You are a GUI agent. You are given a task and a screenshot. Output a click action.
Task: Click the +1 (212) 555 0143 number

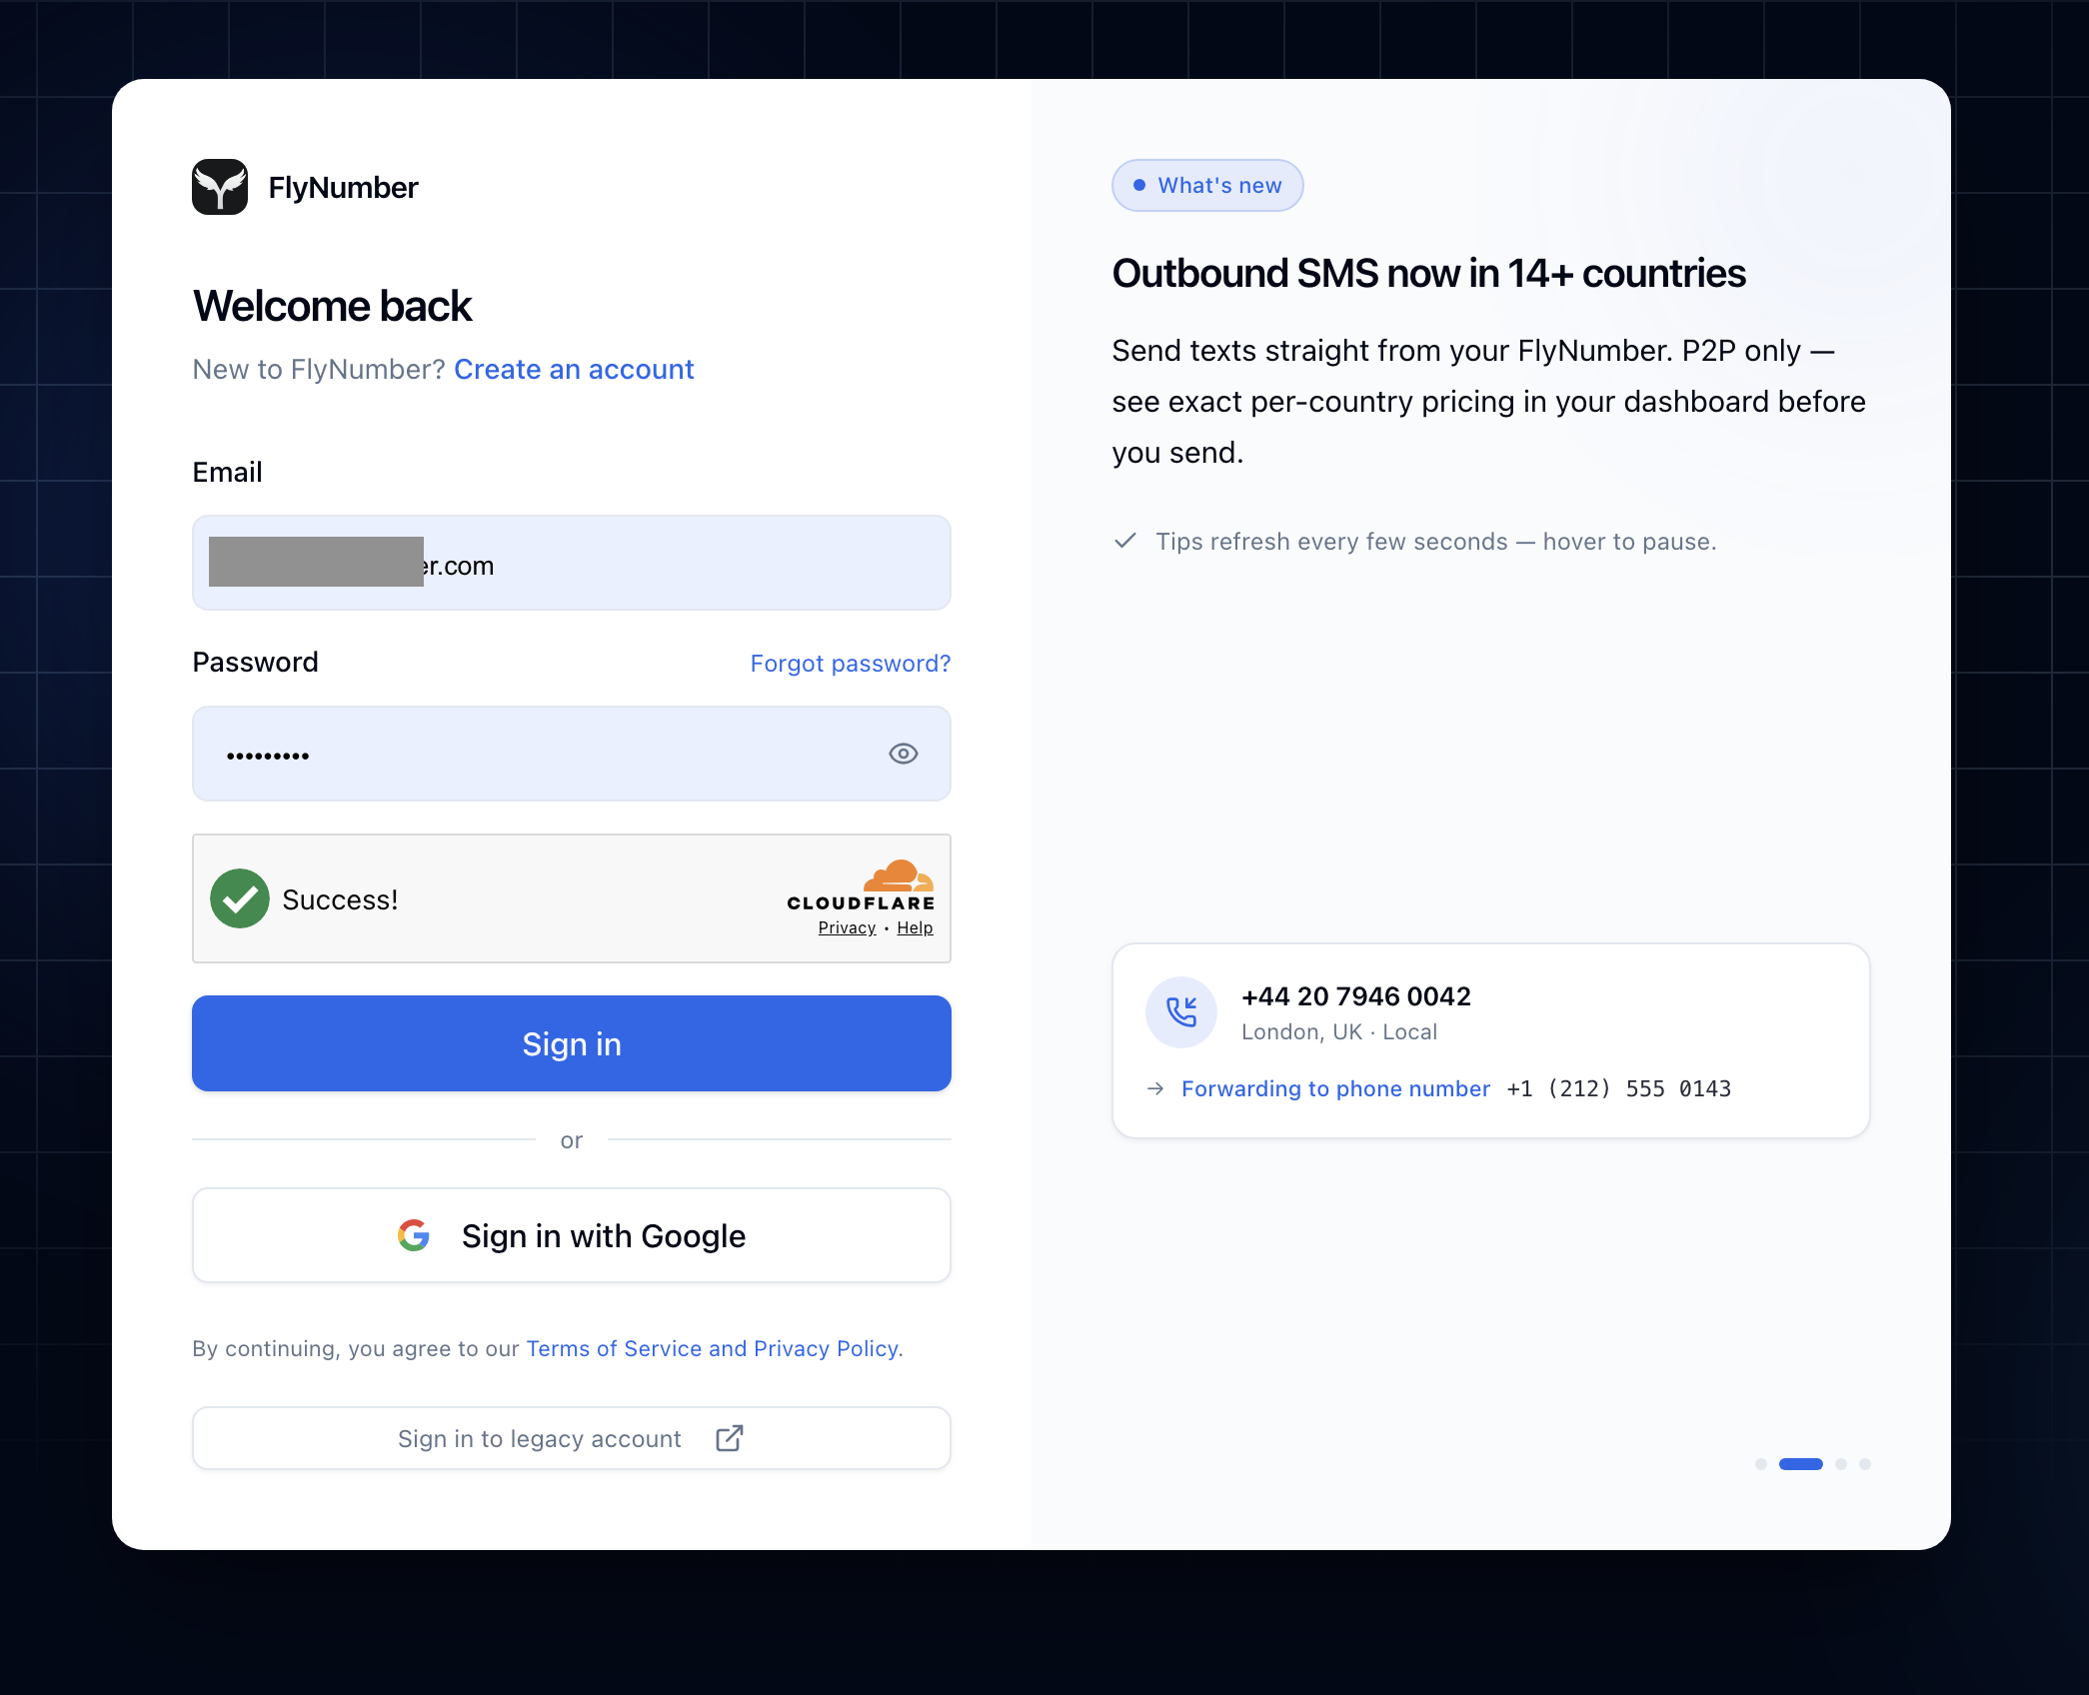click(1619, 1088)
